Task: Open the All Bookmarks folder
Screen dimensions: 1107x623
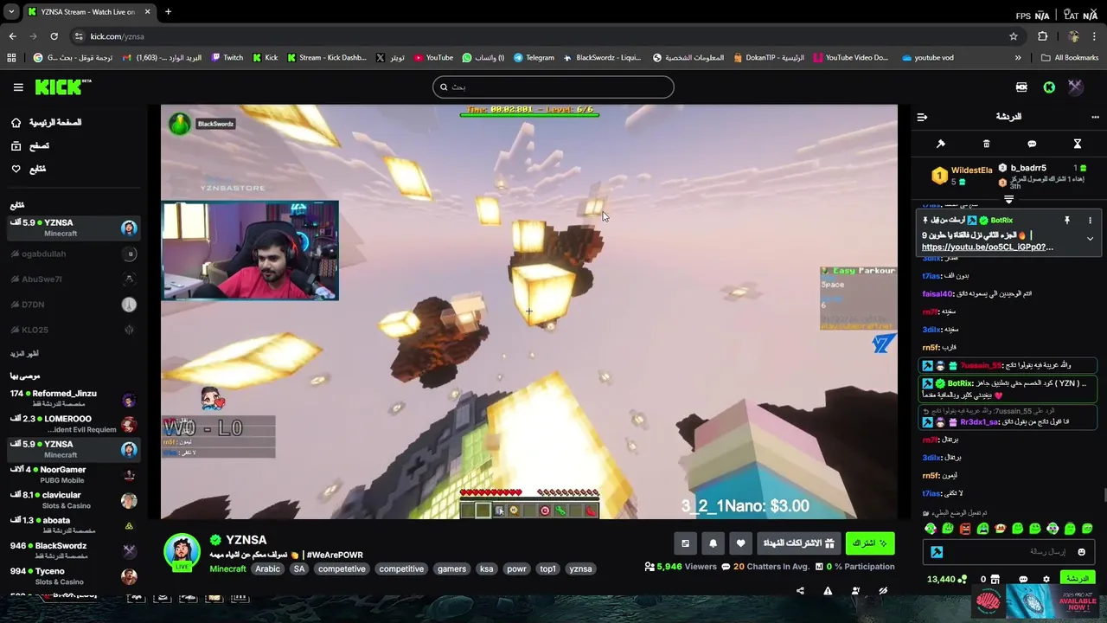Action: [x=1070, y=58]
